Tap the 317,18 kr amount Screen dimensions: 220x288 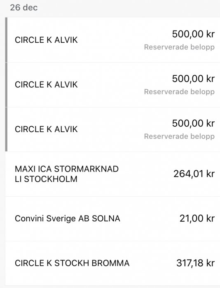coord(196,263)
